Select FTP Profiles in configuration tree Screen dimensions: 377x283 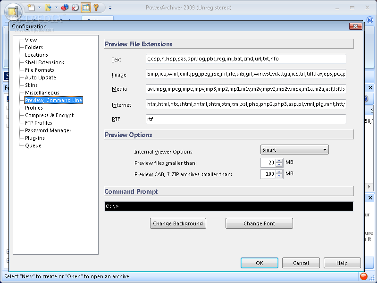pyautogui.click(x=39, y=123)
